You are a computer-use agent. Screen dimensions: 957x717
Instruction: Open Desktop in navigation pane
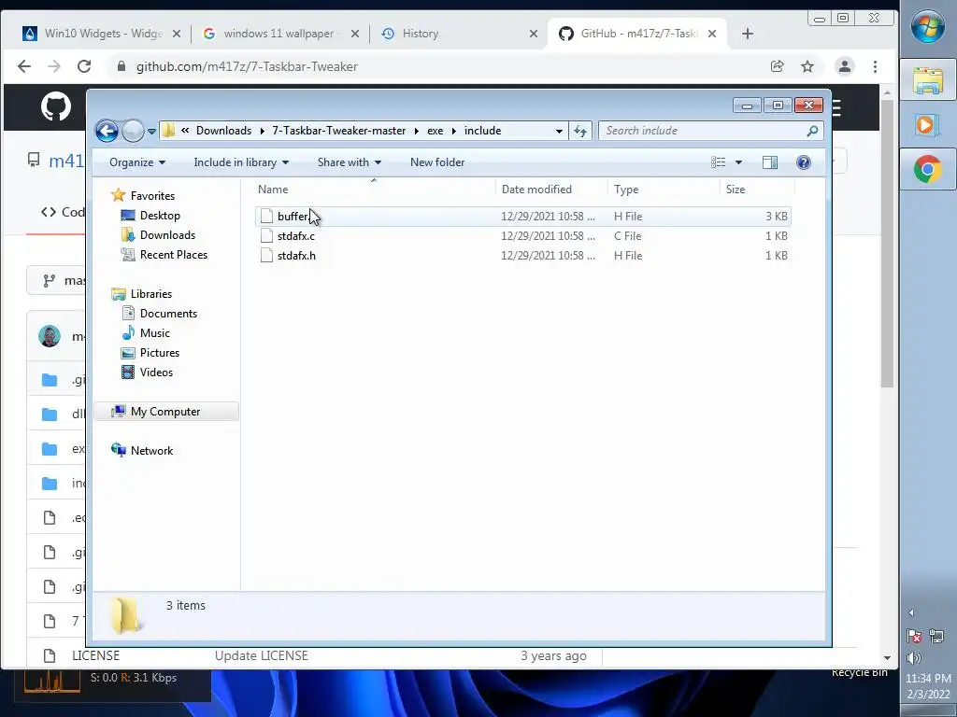tap(159, 216)
